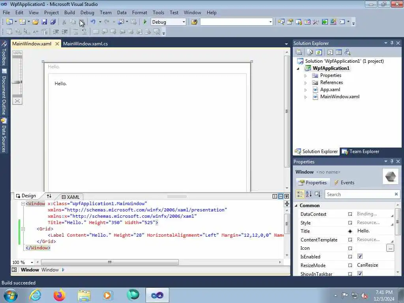Click the Open File folder icon

[x=35, y=22]
